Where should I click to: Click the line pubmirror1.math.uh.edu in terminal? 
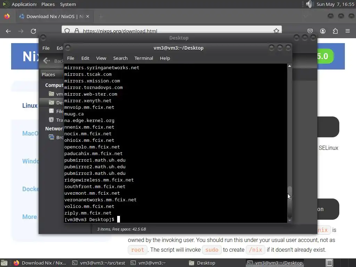coord(95,160)
